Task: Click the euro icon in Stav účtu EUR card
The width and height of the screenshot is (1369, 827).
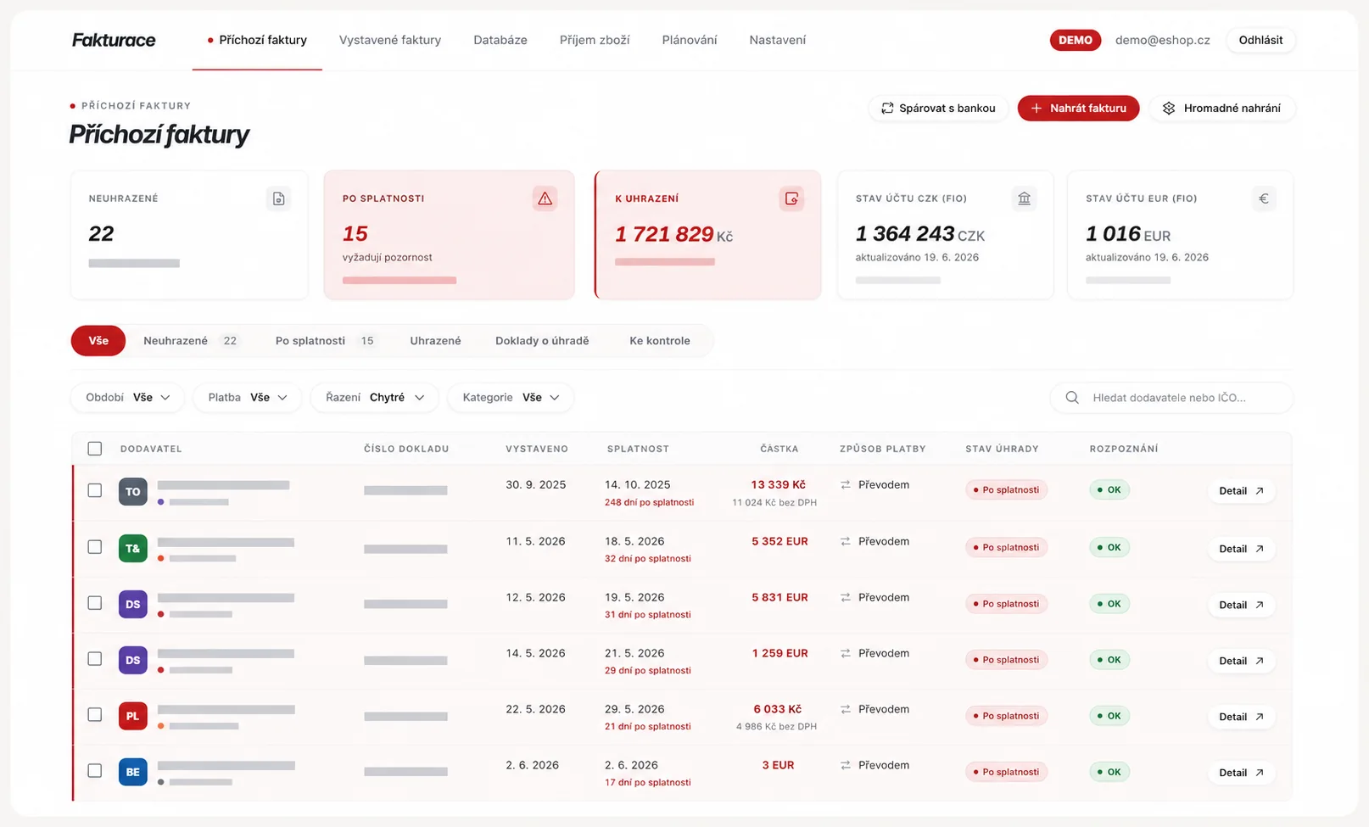Action: [1264, 198]
